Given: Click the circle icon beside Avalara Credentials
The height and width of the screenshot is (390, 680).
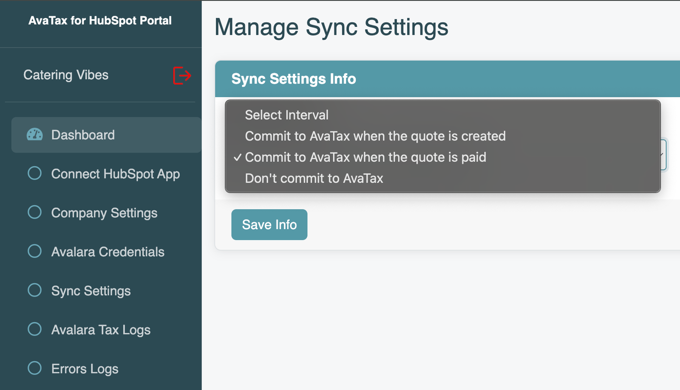Looking at the screenshot, I should (34, 251).
